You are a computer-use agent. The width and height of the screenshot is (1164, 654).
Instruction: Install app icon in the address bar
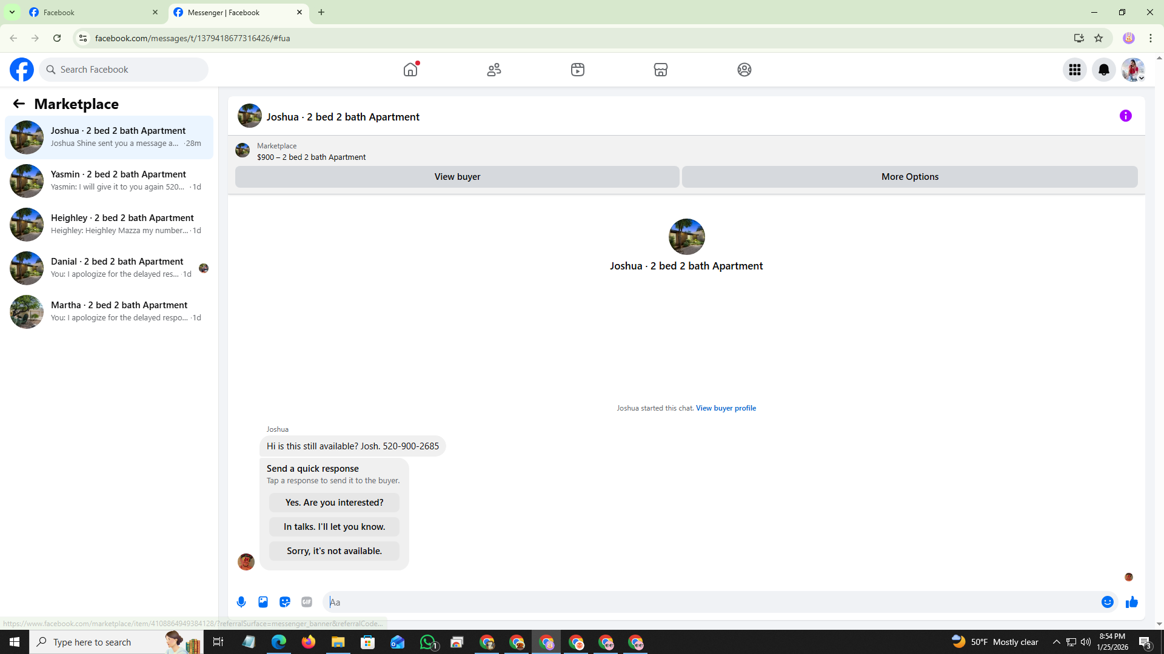[x=1079, y=38]
